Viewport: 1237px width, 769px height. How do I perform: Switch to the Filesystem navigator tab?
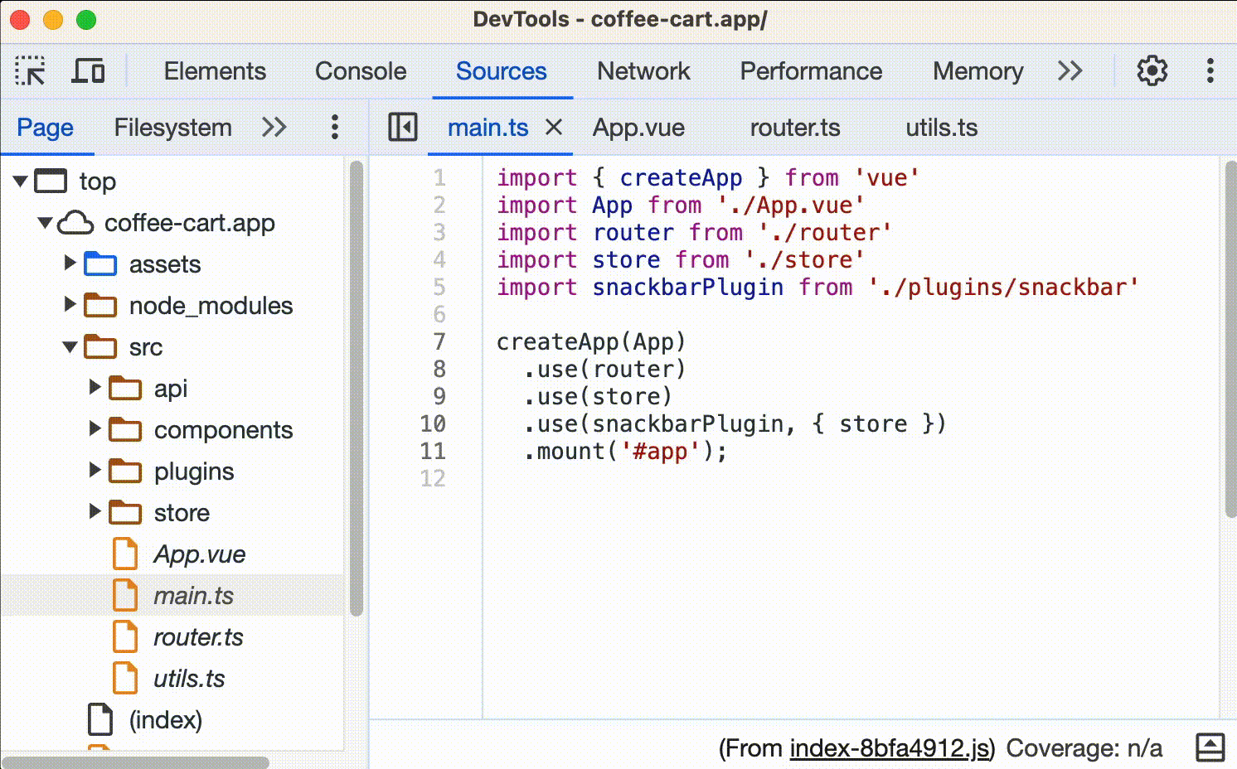pos(172,128)
